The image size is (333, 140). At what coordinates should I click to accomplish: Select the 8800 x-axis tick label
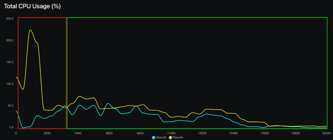click(140, 133)
